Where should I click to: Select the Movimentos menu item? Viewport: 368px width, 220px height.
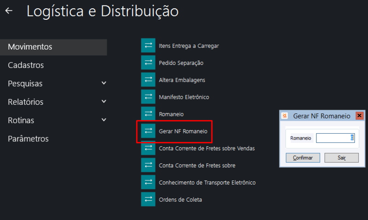point(53,47)
